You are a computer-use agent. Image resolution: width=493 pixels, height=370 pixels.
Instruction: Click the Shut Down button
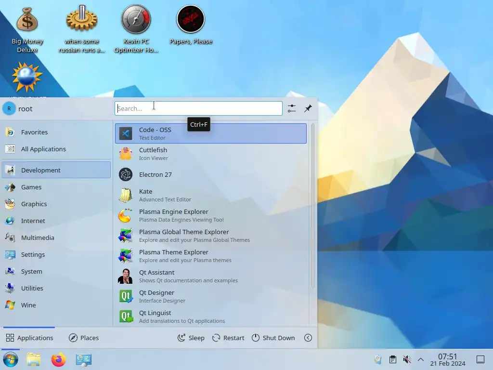pos(273,338)
